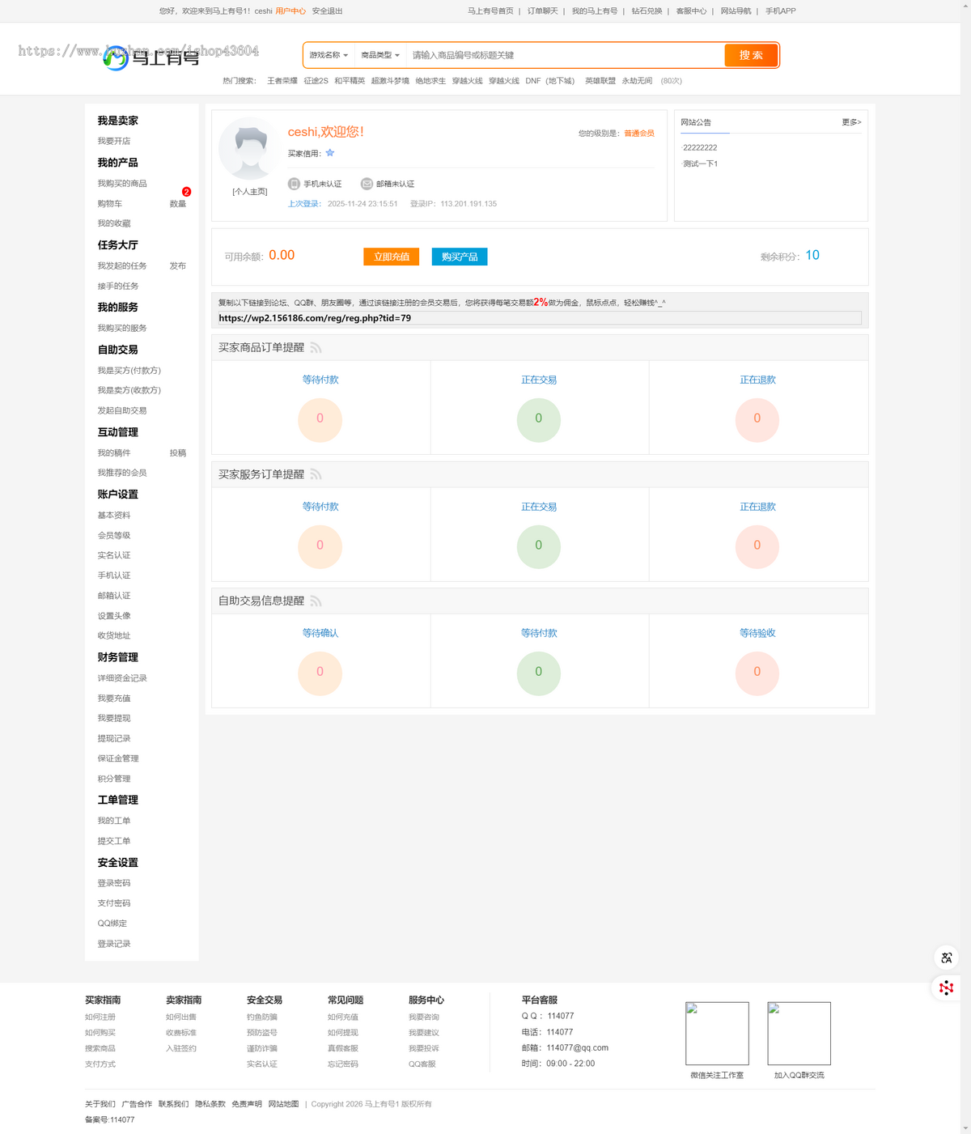Open 客服中心 in top navigation
Screen dimensions: 971x1134
tap(692, 11)
